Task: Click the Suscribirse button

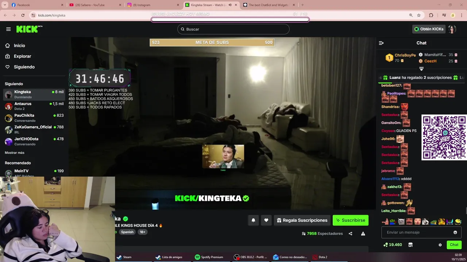Action: 351,220
